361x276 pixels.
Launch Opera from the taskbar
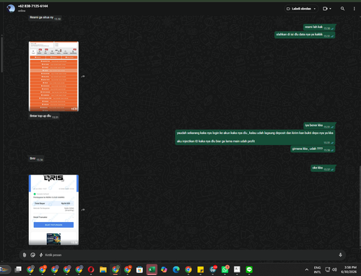pos(91,270)
